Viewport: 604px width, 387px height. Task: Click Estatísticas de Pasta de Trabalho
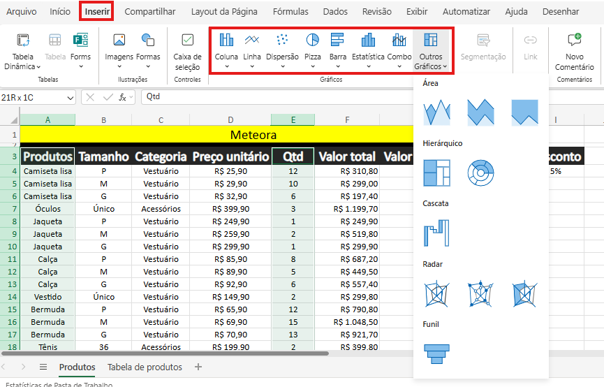tap(59, 384)
